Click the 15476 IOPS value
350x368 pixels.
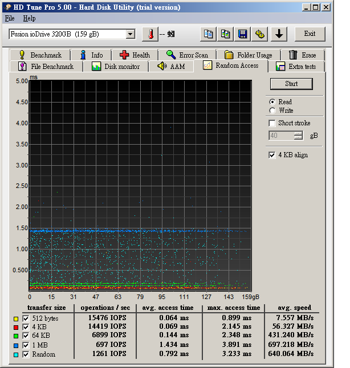pyautogui.click(x=107, y=318)
